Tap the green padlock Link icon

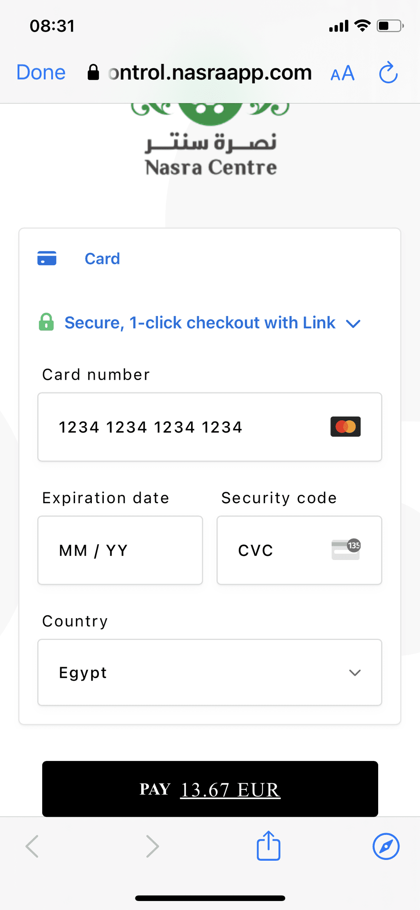tap(46, 322)
